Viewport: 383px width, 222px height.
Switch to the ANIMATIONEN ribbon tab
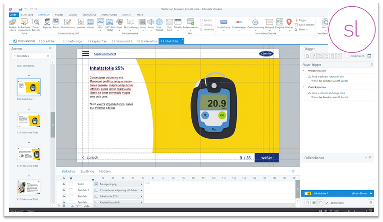pyautogui.click(x=109, y=15)
